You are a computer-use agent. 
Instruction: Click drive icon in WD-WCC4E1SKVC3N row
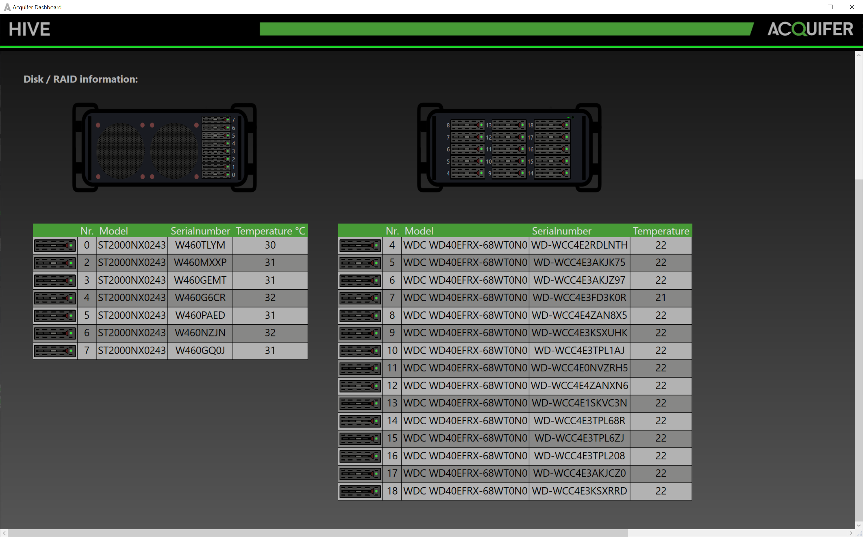[360, 404]
